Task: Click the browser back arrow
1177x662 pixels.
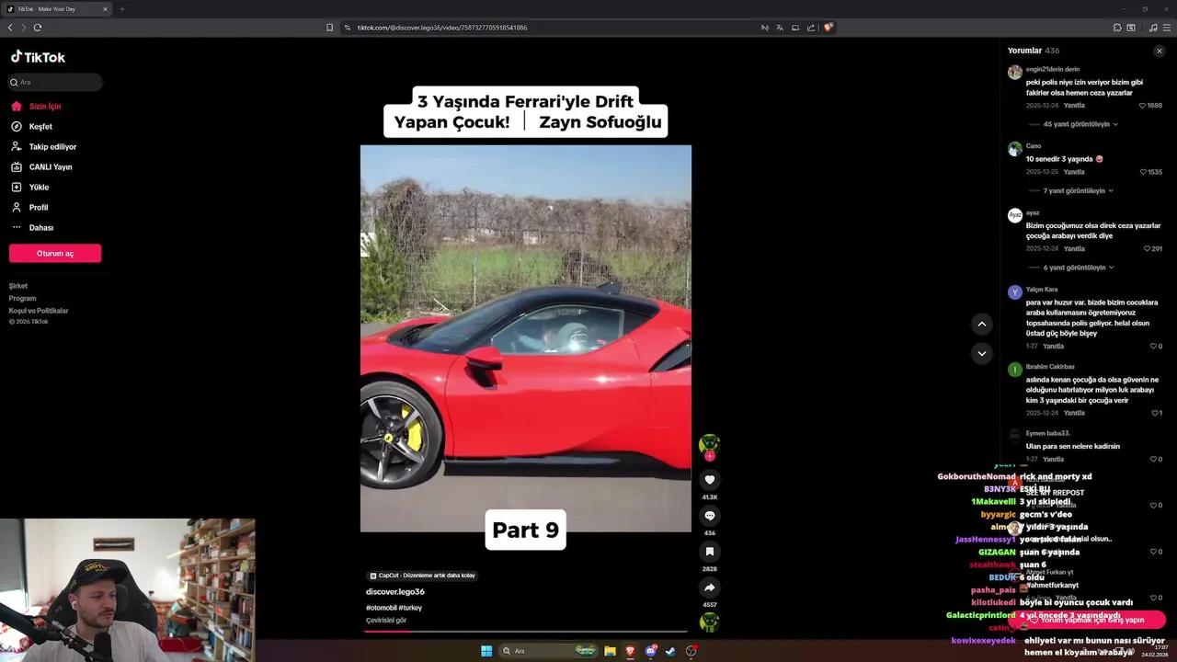Action: pyautogui.click(x=10, y=28)
